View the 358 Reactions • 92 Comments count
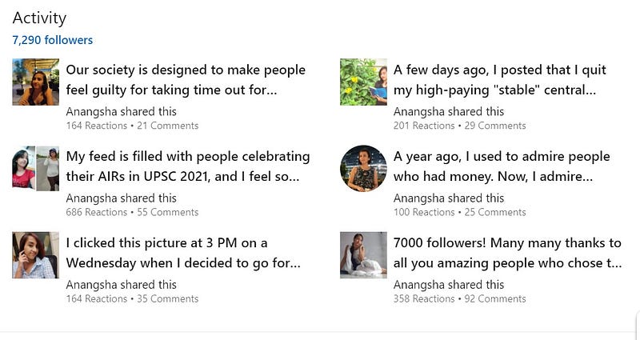 459,299
